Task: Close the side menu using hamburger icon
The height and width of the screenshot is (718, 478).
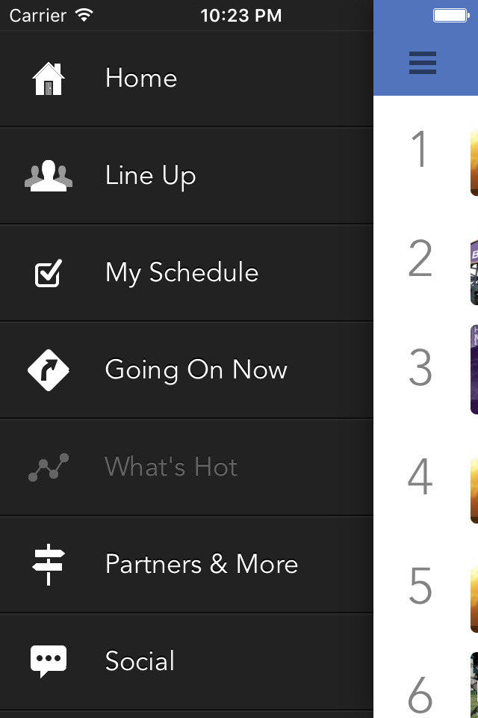Action: coord(423,63)
